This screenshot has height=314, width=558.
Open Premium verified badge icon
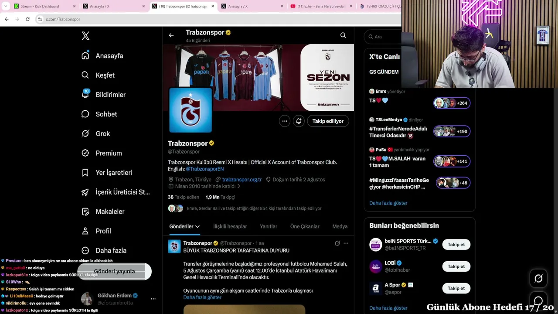pos(85,153)
